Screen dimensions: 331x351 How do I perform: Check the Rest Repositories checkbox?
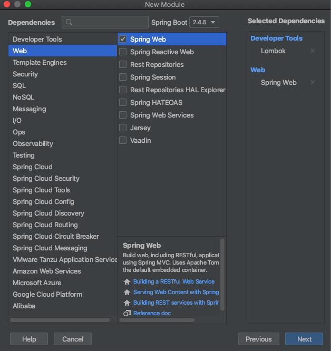[x=123, y=64]
